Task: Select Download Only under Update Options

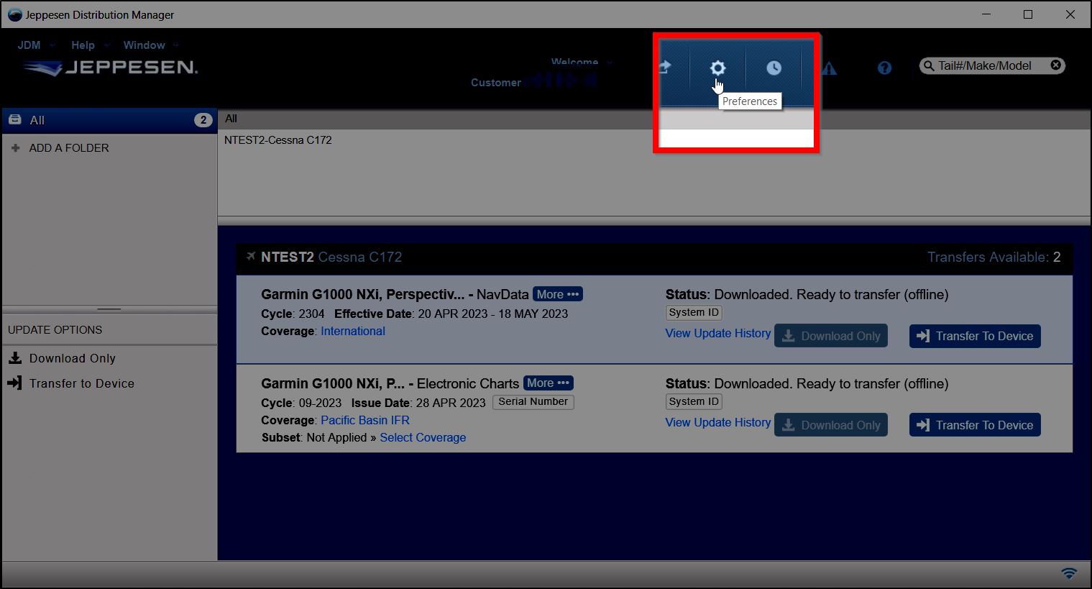Action: point(71,358)
